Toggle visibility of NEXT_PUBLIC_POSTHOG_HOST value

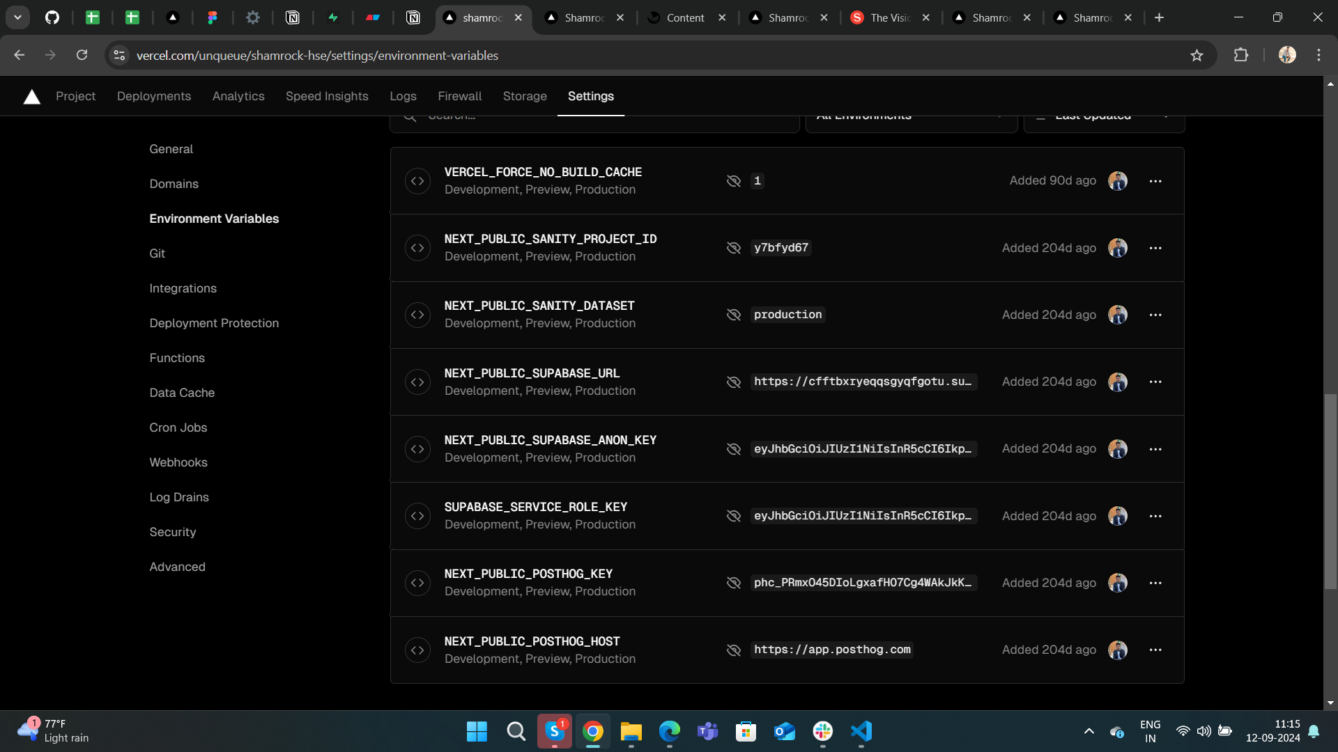point(733,650)
